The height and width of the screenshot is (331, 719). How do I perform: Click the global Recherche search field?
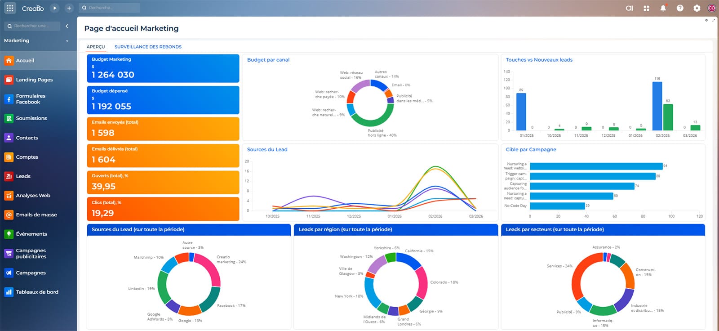pos(109,8)
